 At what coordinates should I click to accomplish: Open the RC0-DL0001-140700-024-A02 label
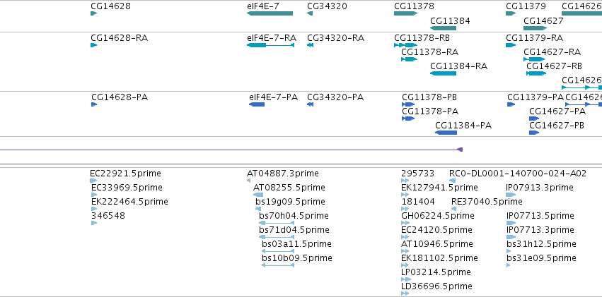pyautogui.click(x=518, y=174)
